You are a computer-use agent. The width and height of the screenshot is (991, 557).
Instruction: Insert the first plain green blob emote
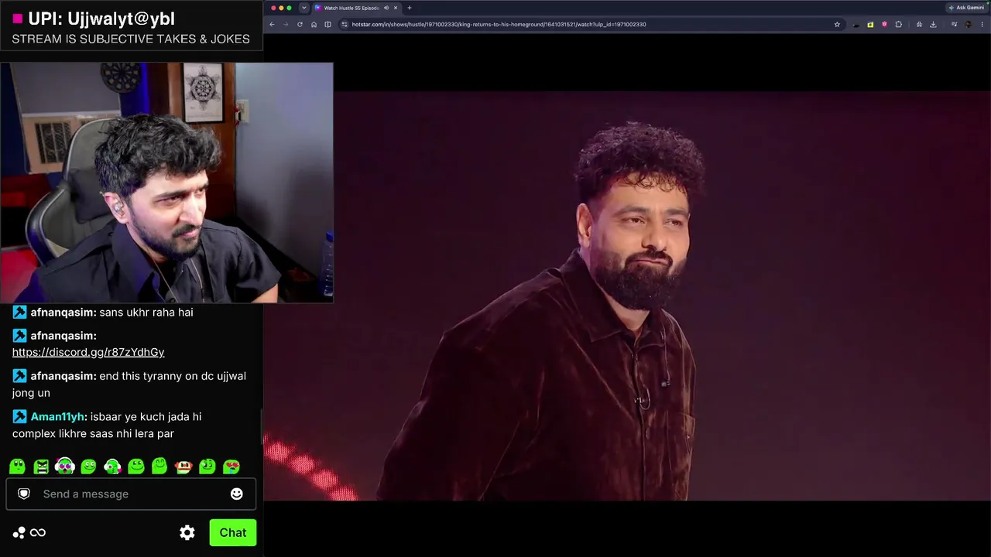click(x=17, y=466)
